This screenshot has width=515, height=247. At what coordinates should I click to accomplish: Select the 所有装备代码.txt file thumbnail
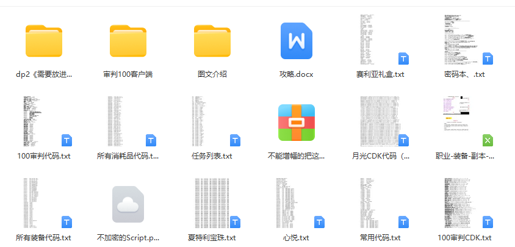coord(44,204)
